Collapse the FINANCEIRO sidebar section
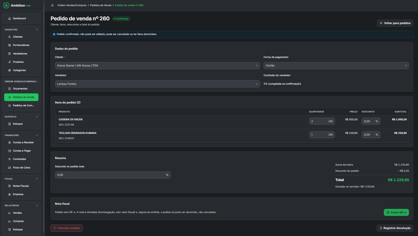The width and height of the screenshot is (418, 236). (x=37, y=135)
